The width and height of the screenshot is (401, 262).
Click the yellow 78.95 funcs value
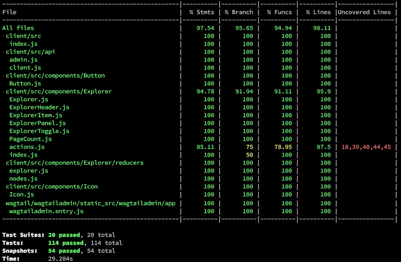(283, 147)
